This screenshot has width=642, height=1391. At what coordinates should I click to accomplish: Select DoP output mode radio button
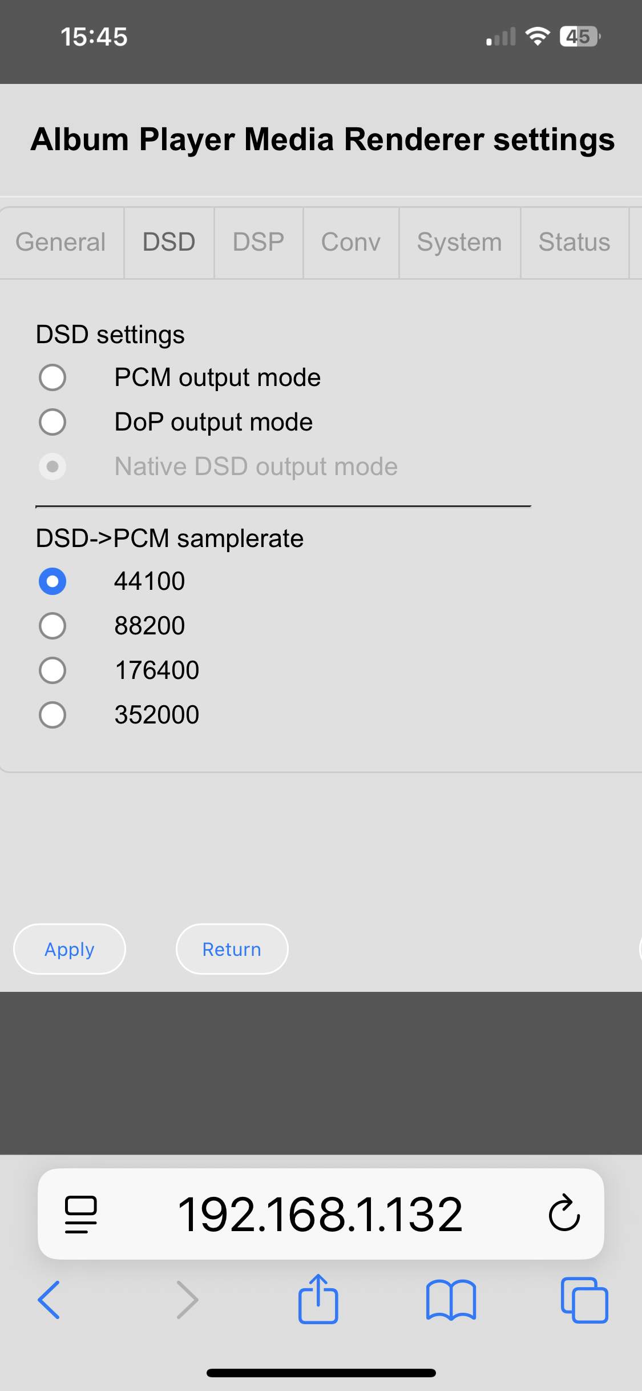click(53, 422)
